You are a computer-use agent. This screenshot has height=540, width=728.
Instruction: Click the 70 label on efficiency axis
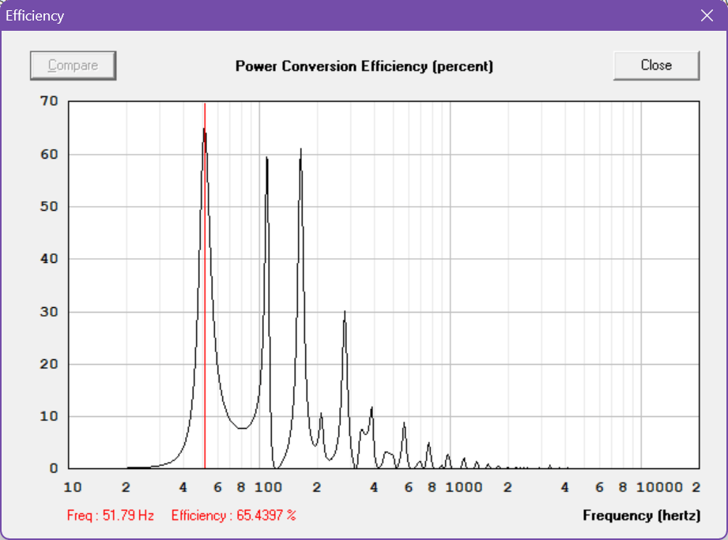click(49, 101)
